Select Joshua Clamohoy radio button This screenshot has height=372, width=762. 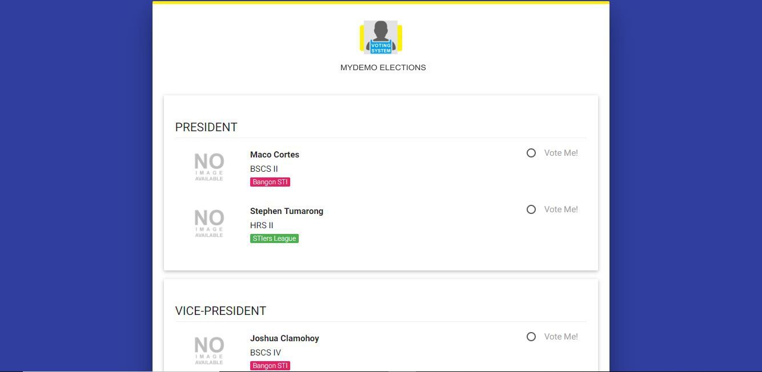click(531, 337)
